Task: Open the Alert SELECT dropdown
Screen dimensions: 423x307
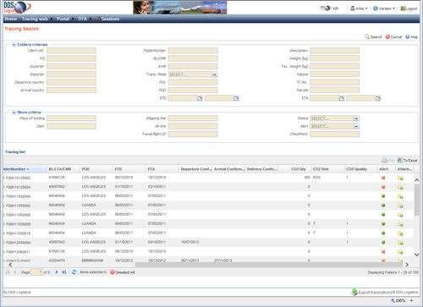Action: (x=356, y=126)
